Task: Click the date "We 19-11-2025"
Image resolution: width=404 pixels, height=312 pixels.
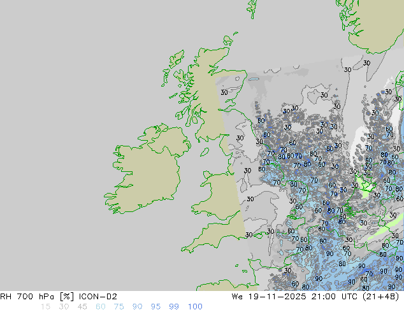Action: pyautogui.click(x=269, y=297)
